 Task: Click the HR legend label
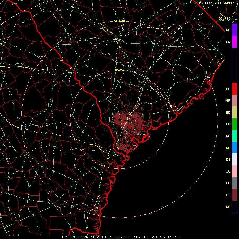(228, 124)
